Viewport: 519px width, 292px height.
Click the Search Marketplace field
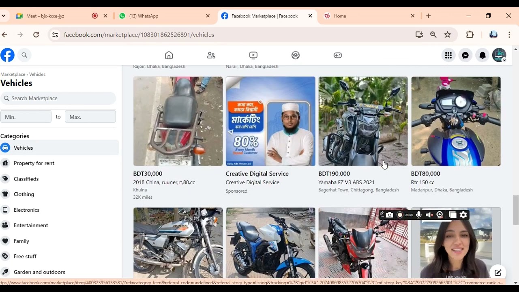click(58, 98)
